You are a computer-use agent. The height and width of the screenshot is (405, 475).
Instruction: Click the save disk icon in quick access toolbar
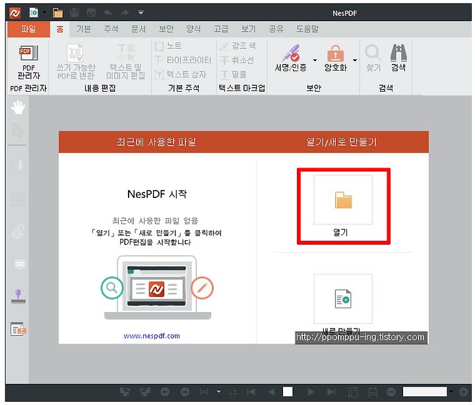pos(74,13)
